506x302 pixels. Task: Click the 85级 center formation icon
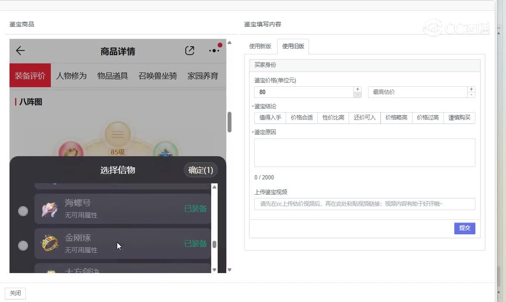tap(118, 135)
